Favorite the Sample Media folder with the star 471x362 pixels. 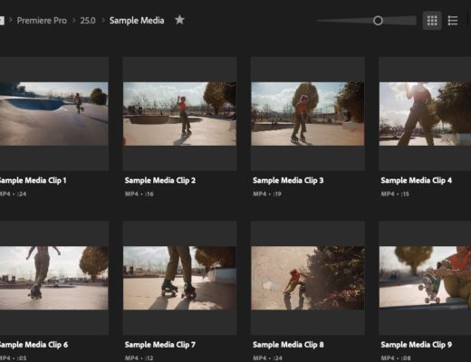179,20
